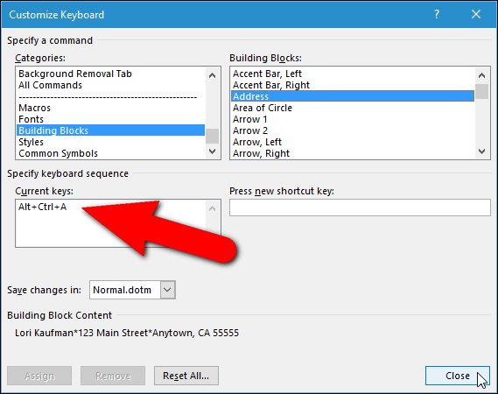Select Arrow, Left building block
The image size is (498, 394).
[x=257, y=142]
